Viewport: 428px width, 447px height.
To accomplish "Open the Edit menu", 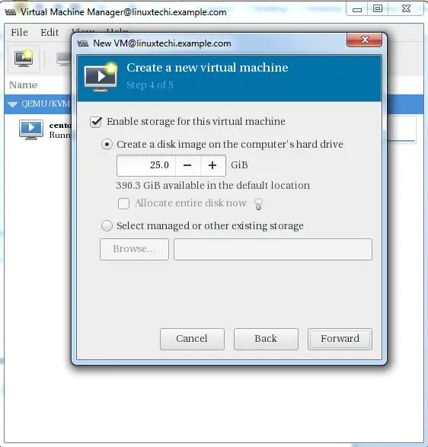I will 50,32.
